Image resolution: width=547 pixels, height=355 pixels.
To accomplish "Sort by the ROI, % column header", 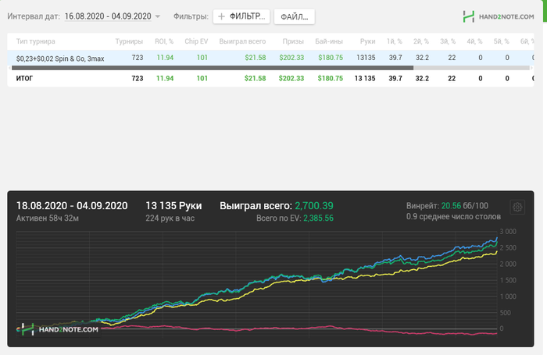I will [164, 41].
